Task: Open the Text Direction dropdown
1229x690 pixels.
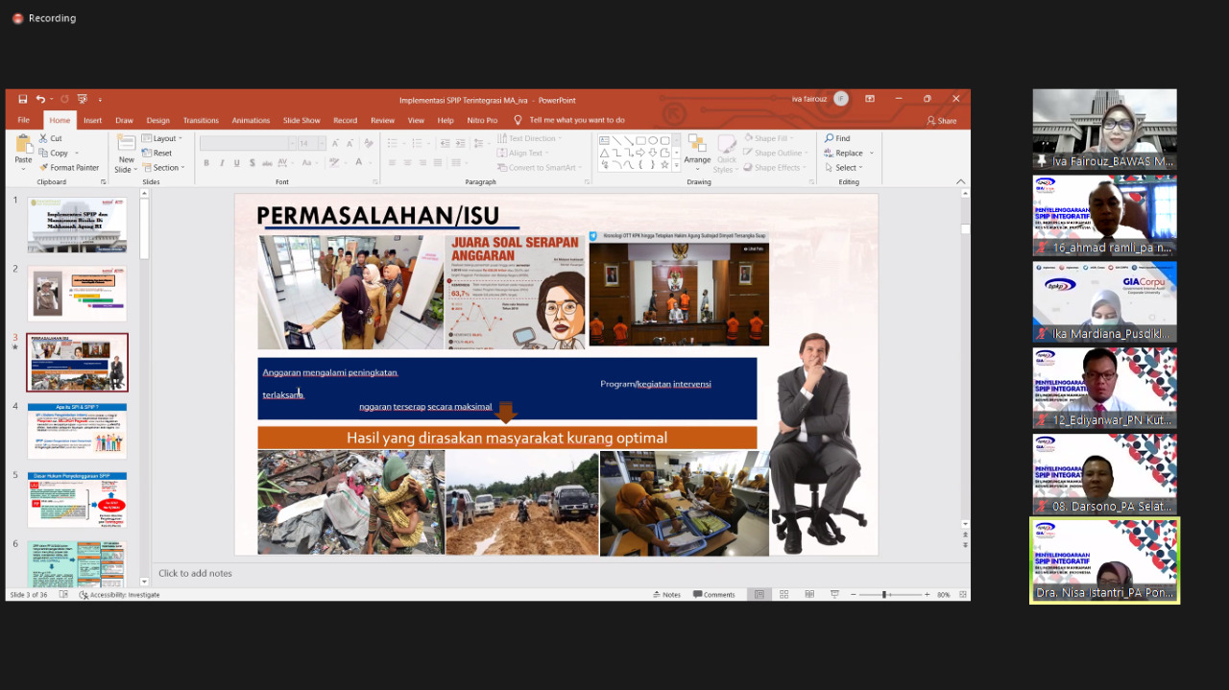Action: click(530, 138)
